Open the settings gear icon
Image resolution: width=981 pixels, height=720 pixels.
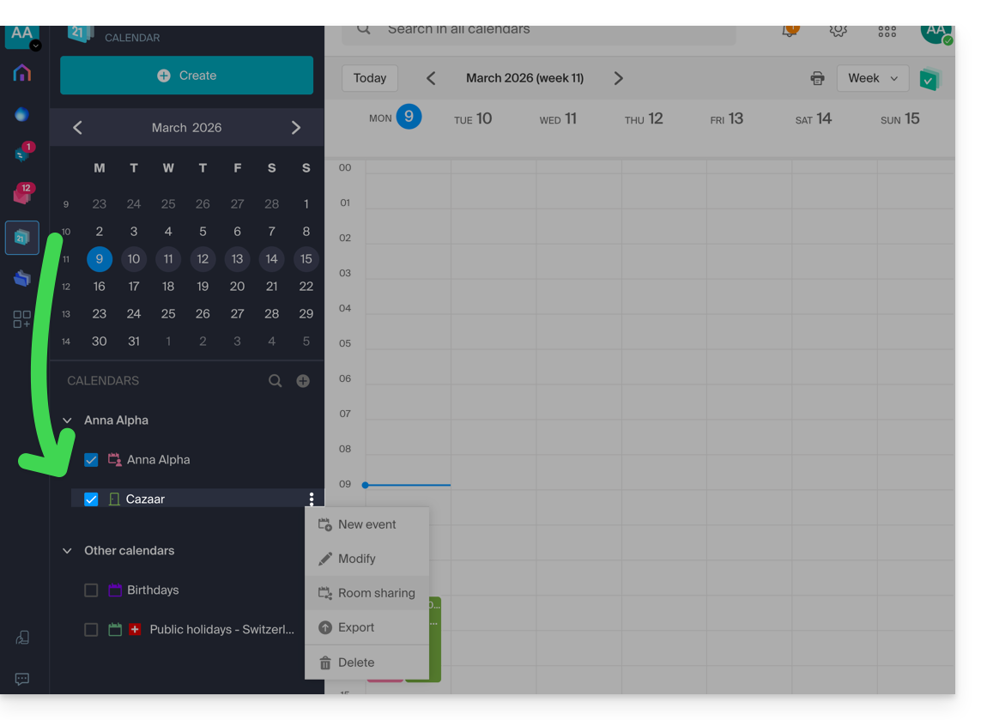tap(838, 30)
